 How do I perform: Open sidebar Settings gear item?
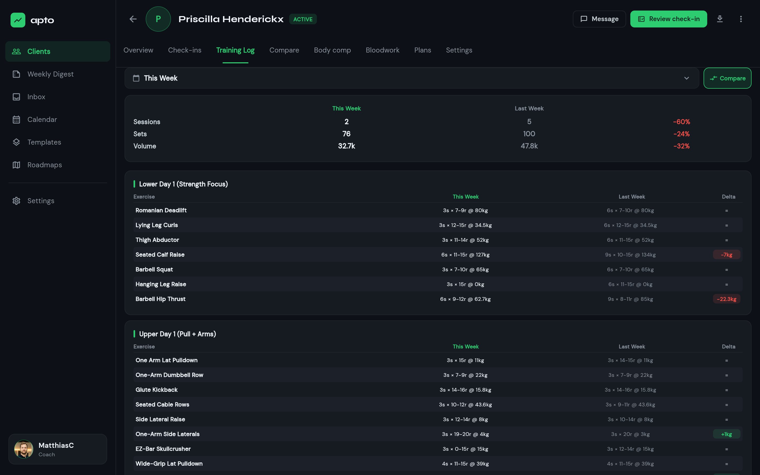[41, 201]
